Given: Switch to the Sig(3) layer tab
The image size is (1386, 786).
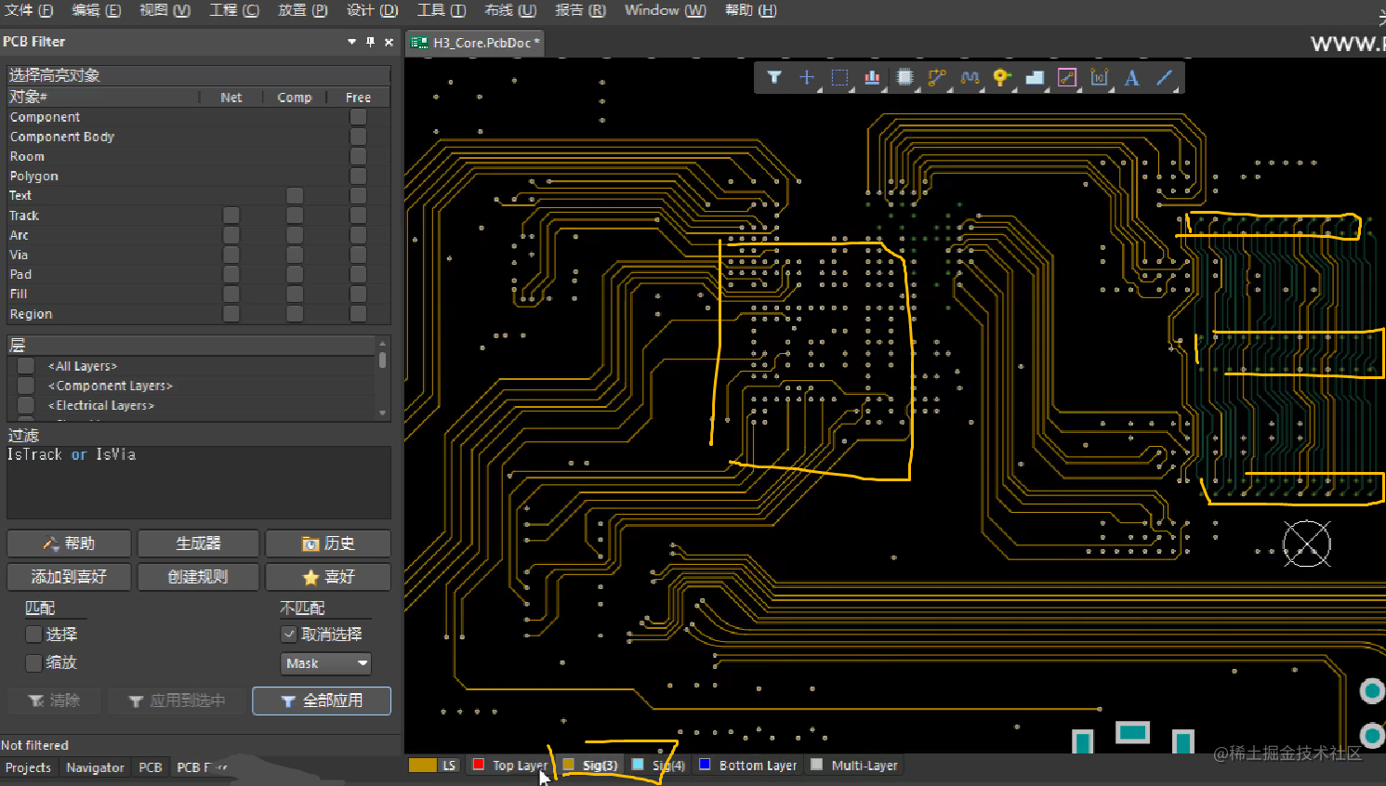Looking at the screenshot, I should pyautogui.click(x=598, y=765).
